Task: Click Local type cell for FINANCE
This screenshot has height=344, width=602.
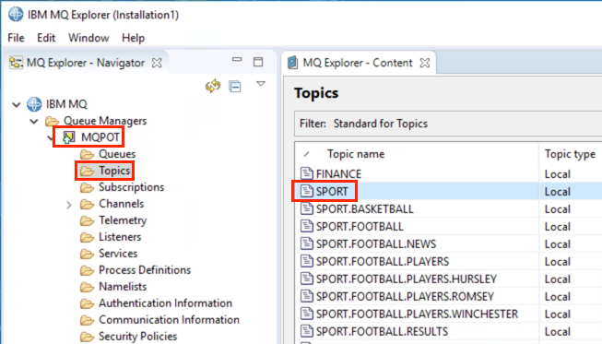Action: [557, 174]
